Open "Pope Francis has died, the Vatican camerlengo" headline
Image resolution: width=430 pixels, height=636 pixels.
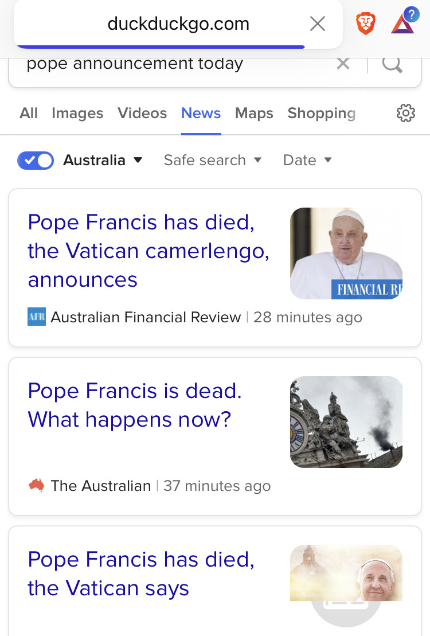pyautogui.click(x=148, y=251)
